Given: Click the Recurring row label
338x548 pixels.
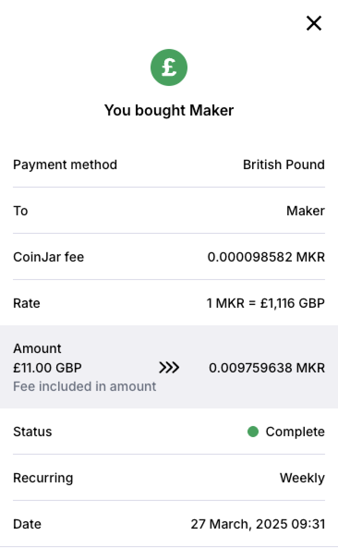Looking at the screenshot, I should pyautogui.click(x=43, y=478).
